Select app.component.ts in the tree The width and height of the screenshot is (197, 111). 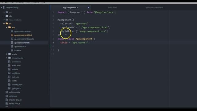point(22,43)
